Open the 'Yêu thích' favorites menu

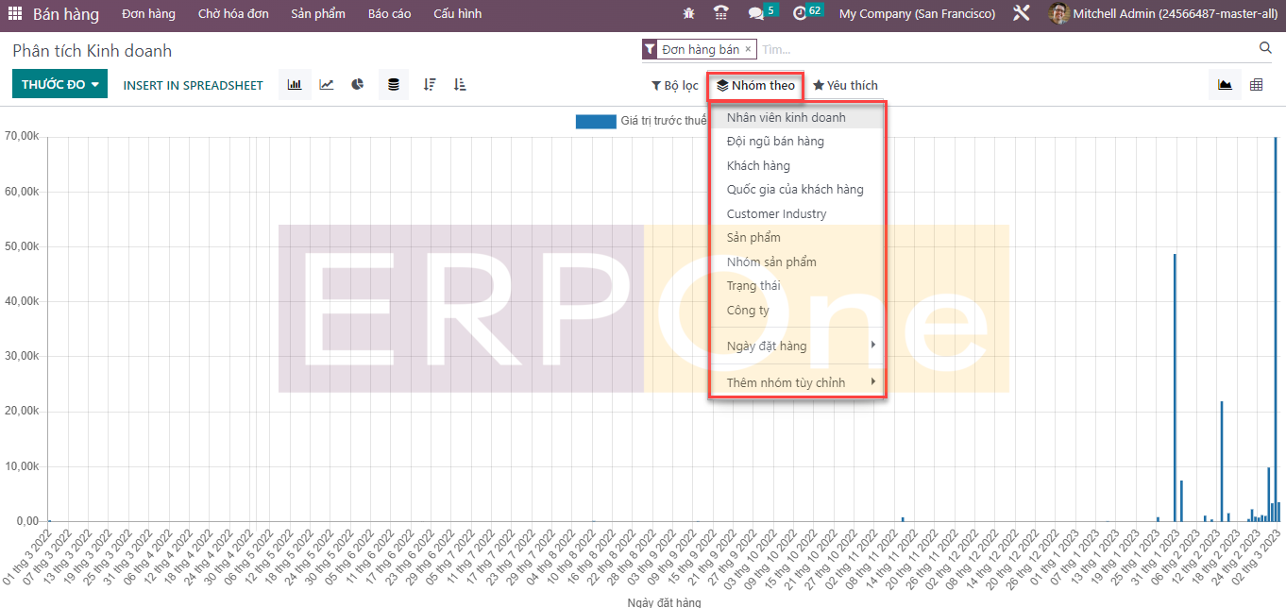coord(845,85)
